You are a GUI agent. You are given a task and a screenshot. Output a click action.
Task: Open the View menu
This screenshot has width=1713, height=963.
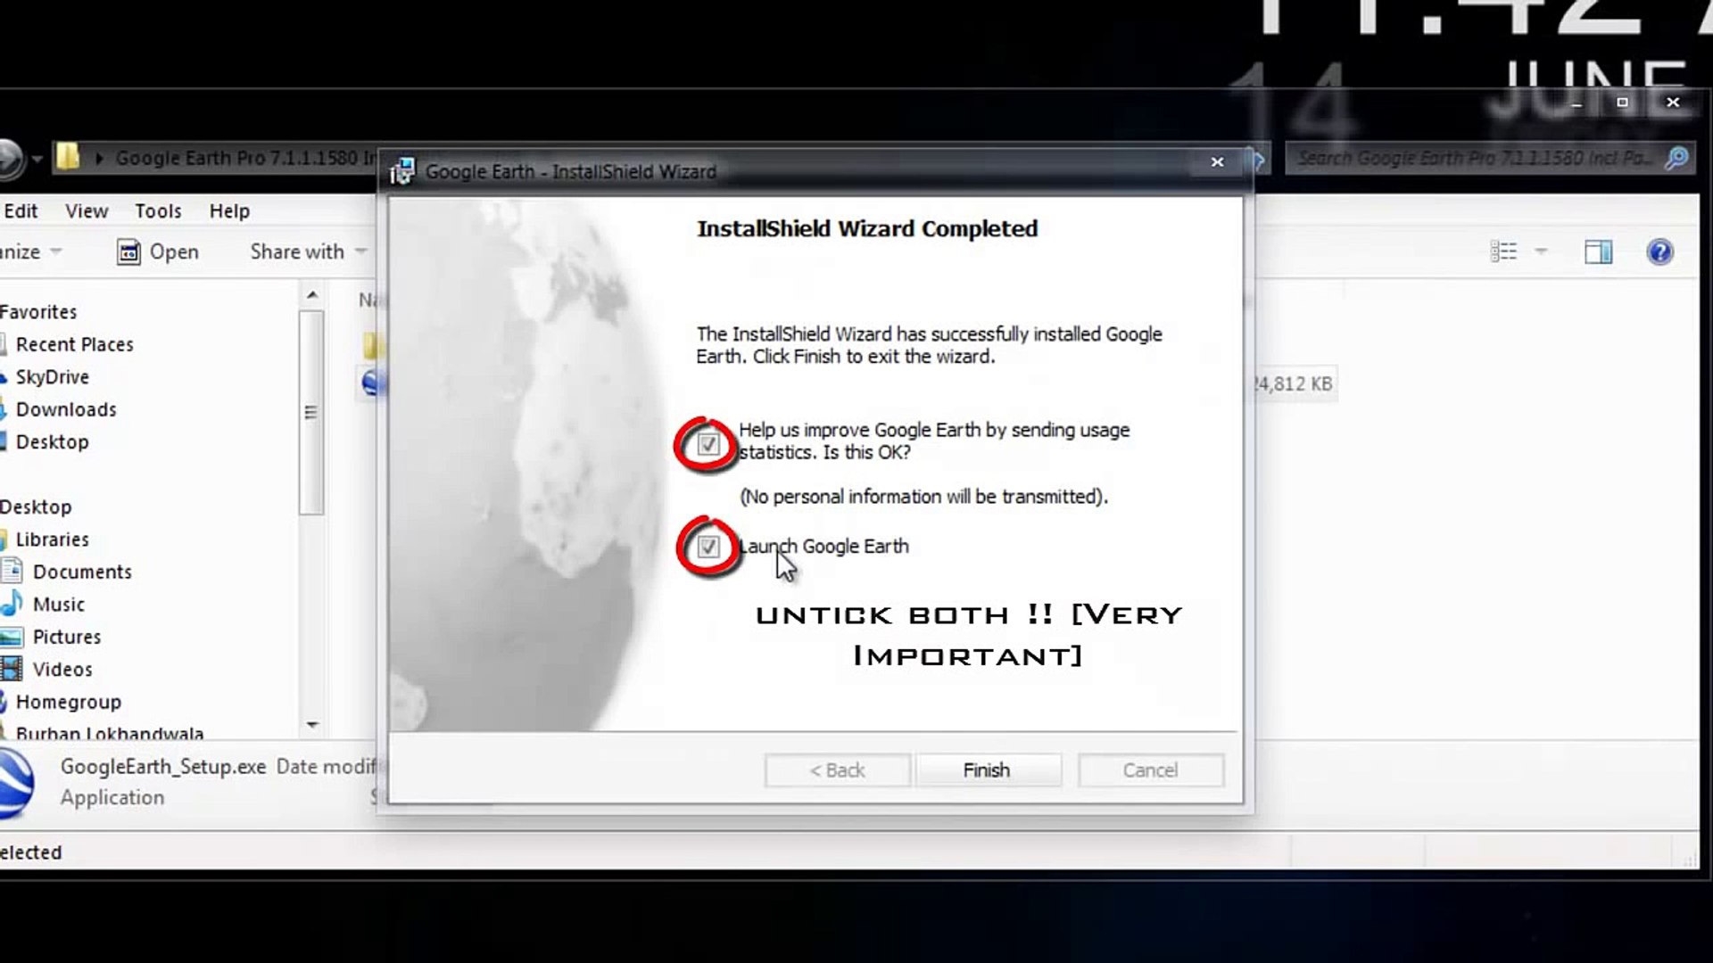point(87,211)
